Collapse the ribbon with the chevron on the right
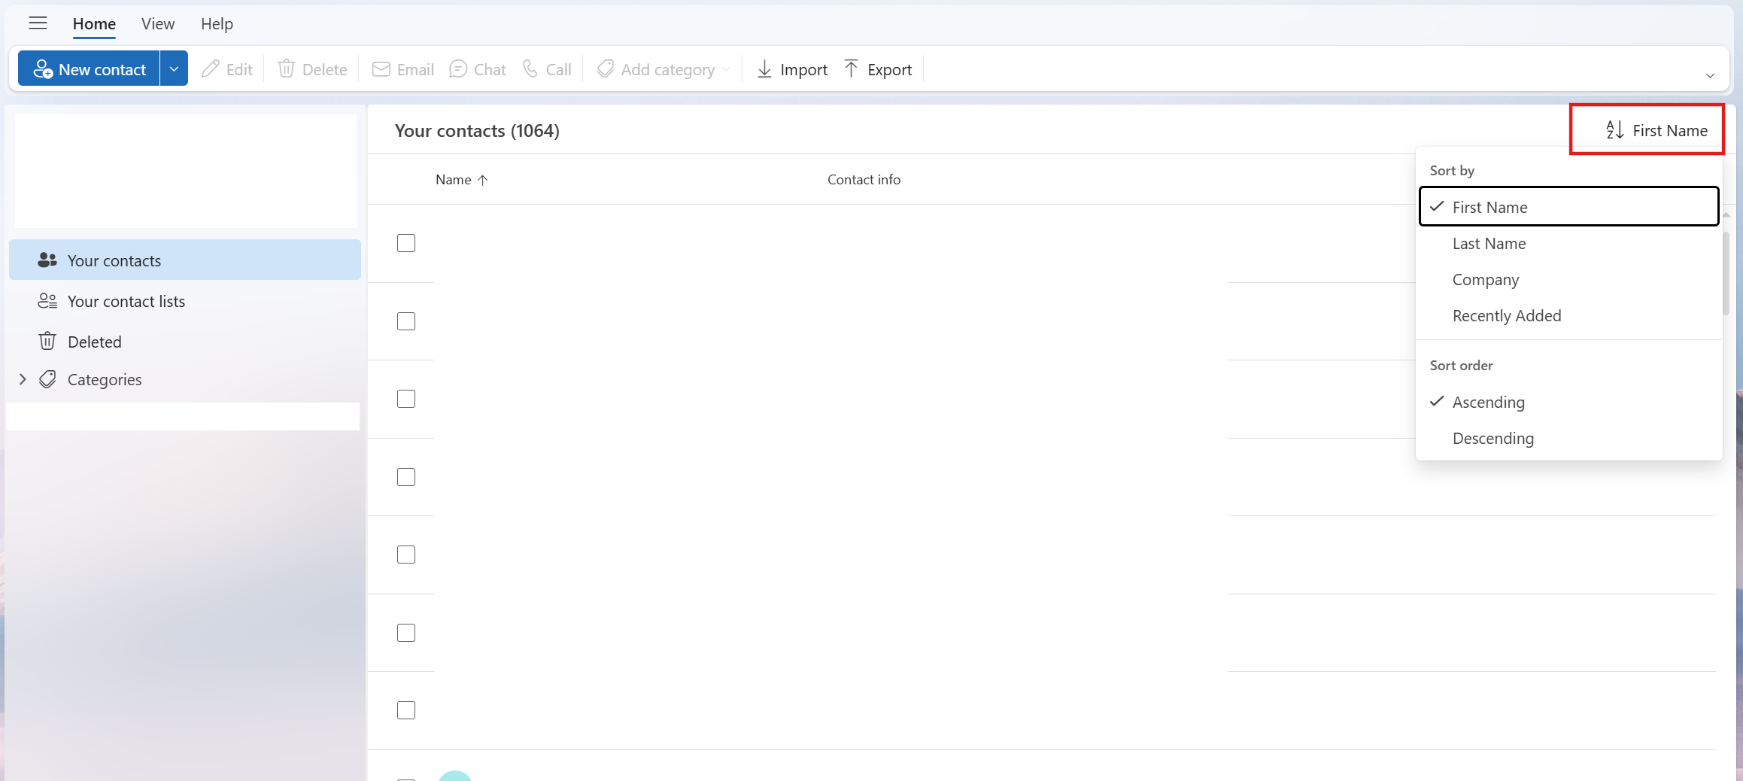The height and width of the screenshot is (781, 1743). 1710,75
